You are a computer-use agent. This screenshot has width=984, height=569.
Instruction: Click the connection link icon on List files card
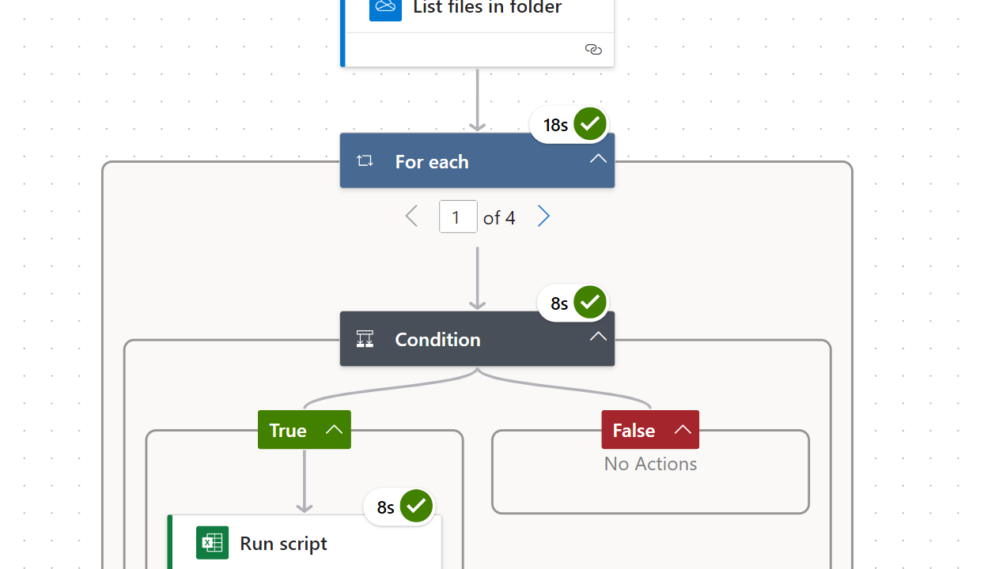click(x=593, y=50)
